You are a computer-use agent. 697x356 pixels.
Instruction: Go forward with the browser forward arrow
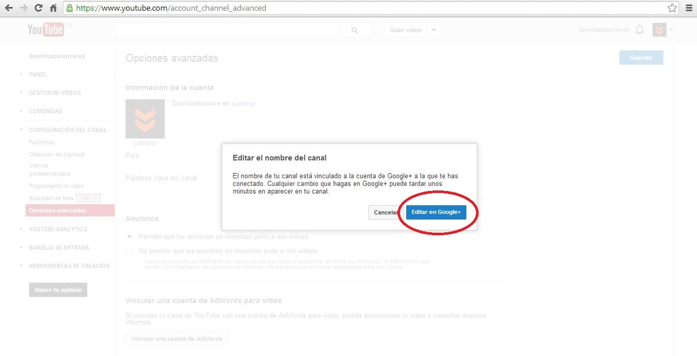tap(23, 8)
